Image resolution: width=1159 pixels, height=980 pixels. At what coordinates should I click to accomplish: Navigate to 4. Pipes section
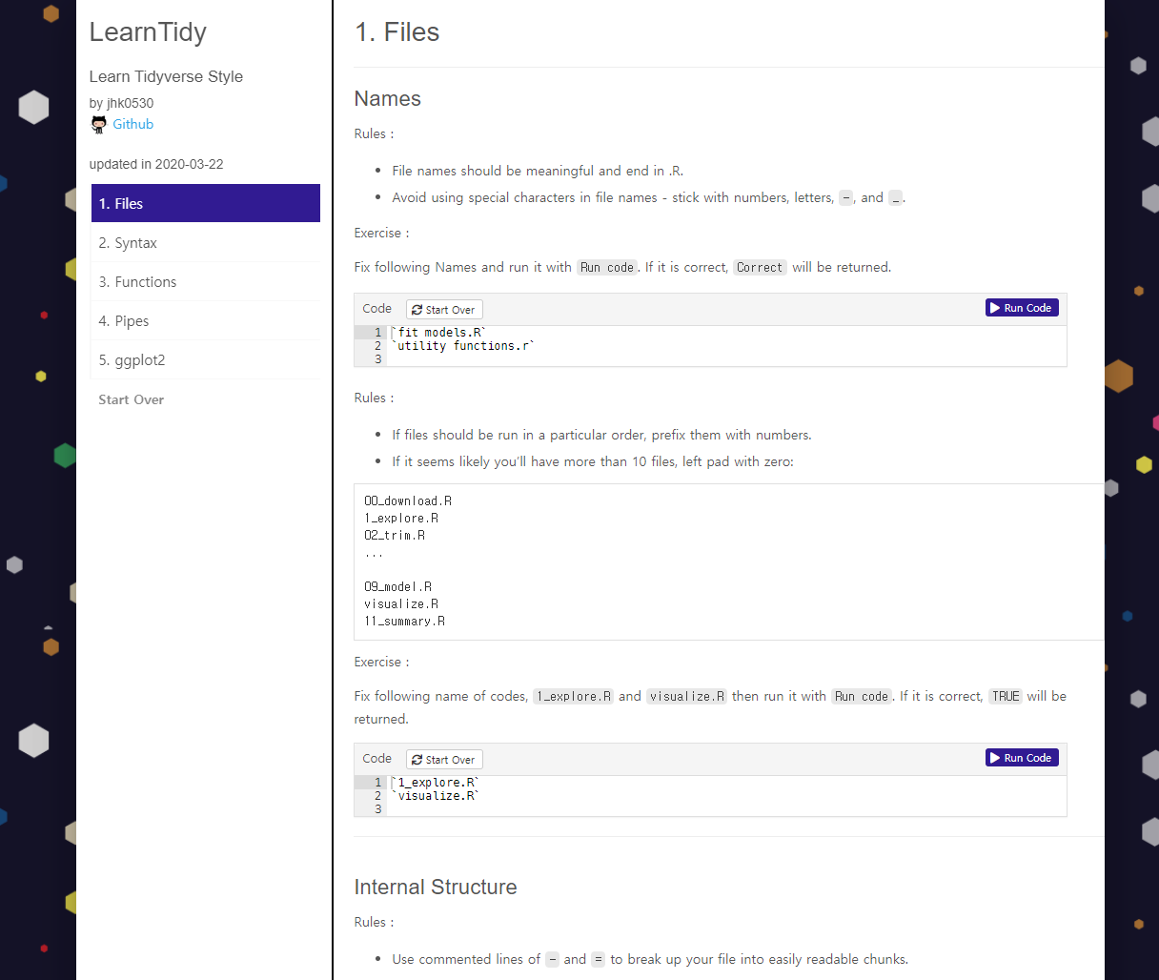206,320
